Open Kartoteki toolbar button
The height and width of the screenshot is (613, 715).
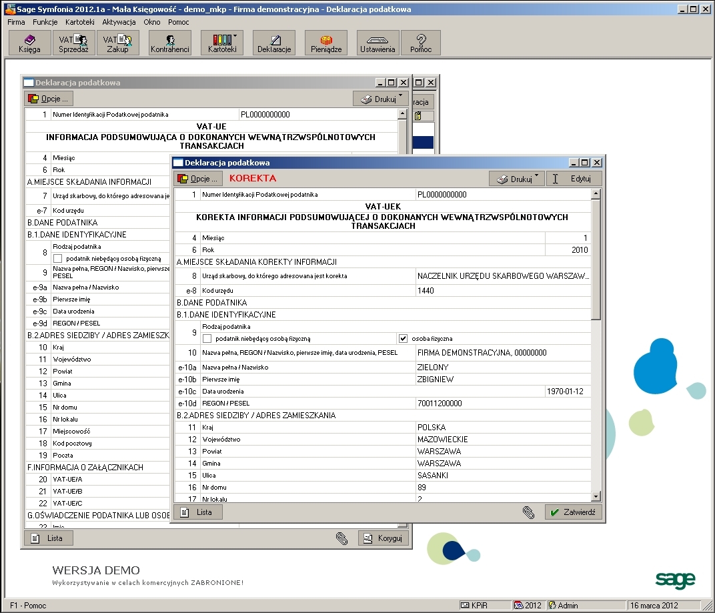tap(222, 43)
